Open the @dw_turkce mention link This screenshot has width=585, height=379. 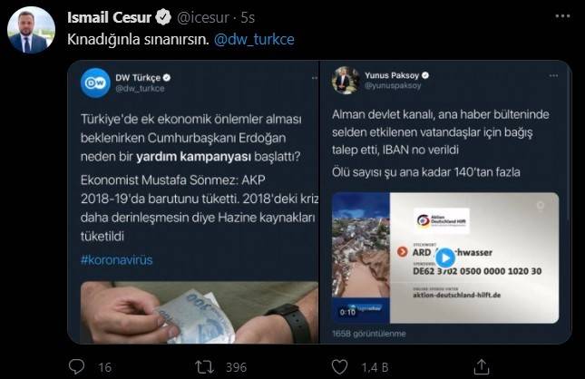tap(254, 39)
